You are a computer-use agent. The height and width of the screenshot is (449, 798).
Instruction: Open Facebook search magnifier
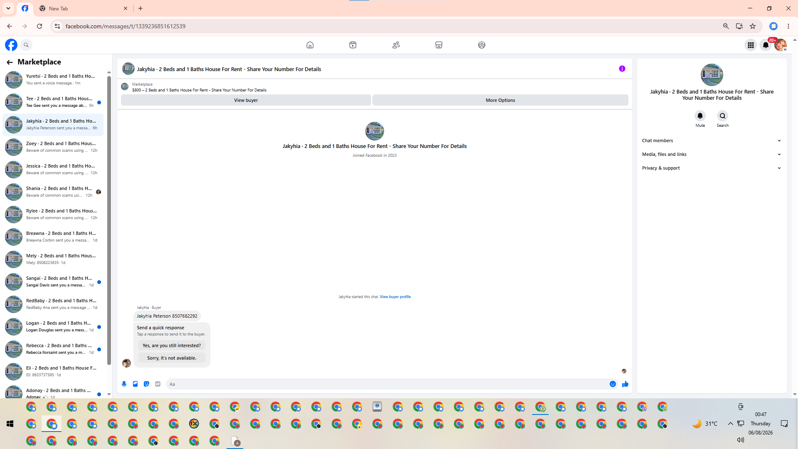[x=26, y=45]
